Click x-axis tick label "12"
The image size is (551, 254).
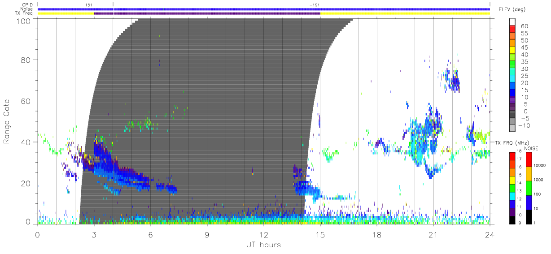click(x=264, y=235)
